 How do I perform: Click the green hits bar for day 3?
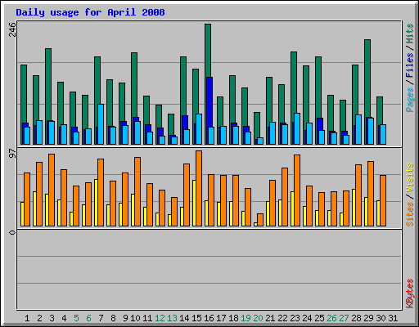[x=48, y=84]
